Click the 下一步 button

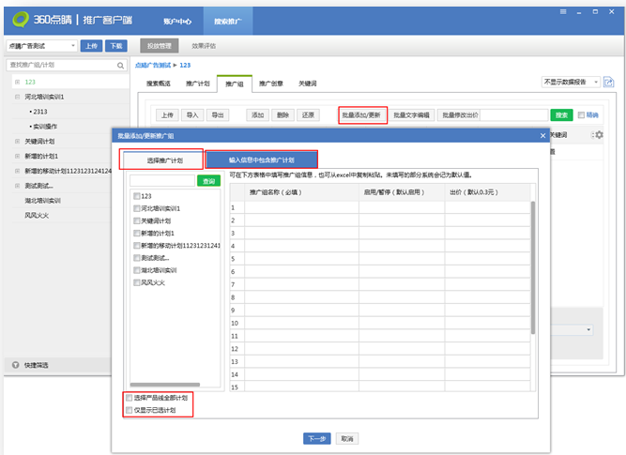tap(316, 438)
